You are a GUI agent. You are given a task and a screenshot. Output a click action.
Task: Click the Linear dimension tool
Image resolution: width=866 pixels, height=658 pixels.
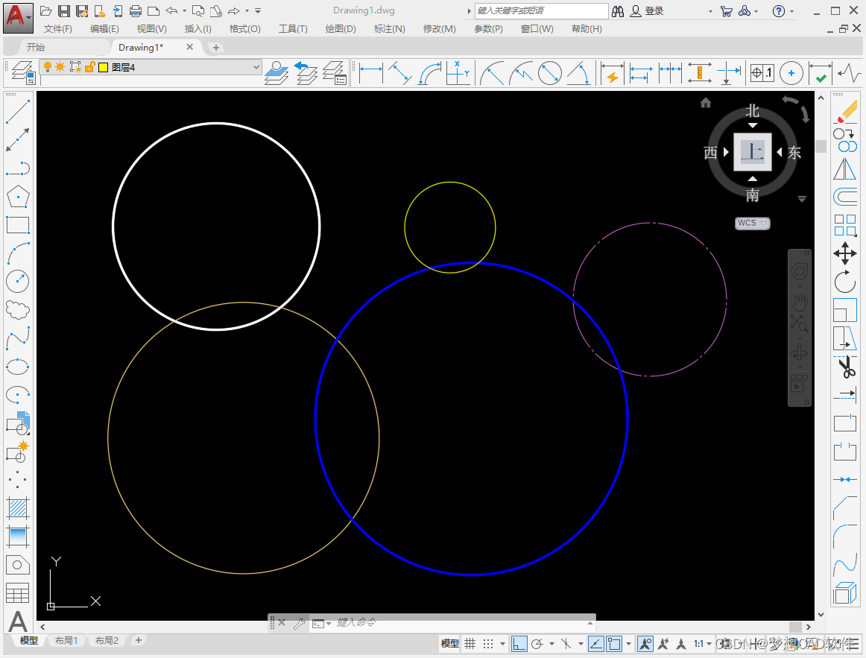point(371,73)
